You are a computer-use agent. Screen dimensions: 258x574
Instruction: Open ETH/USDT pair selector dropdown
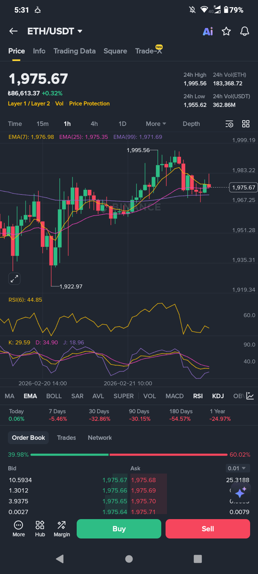point(55,31)
